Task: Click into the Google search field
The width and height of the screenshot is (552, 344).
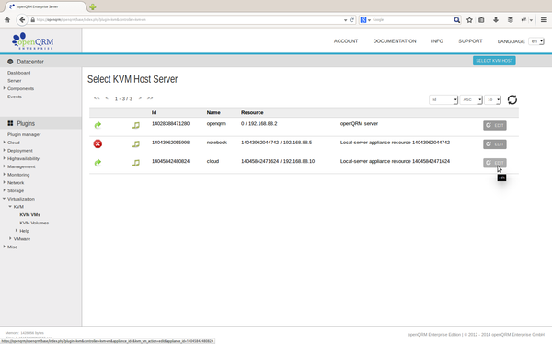Action: click(412, 20)
